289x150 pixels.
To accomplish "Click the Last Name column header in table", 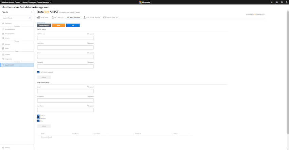I will [97, 134].
